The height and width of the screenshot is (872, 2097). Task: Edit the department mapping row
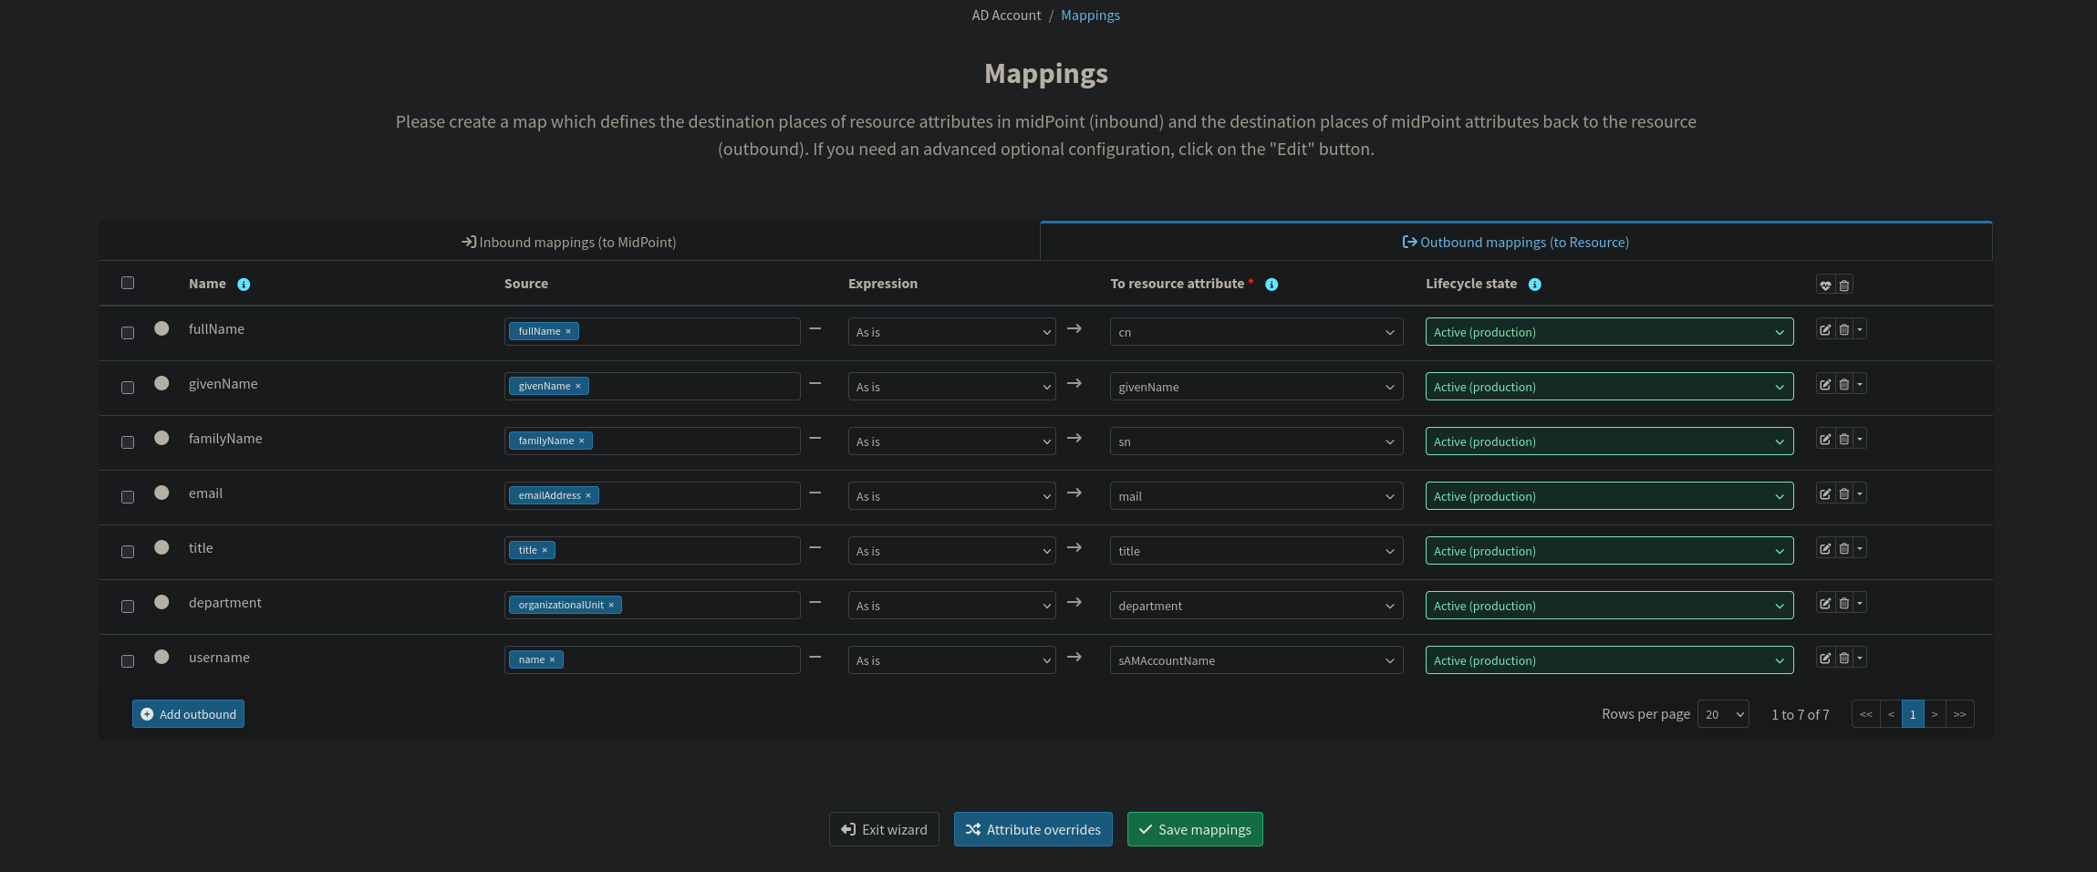tap(1825, 604)
